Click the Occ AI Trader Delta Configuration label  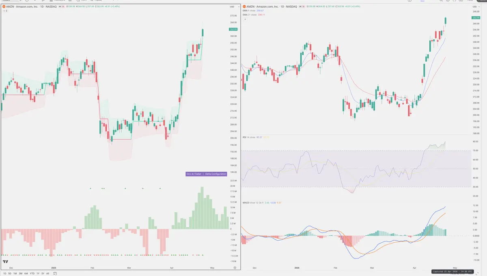[206, 174]
